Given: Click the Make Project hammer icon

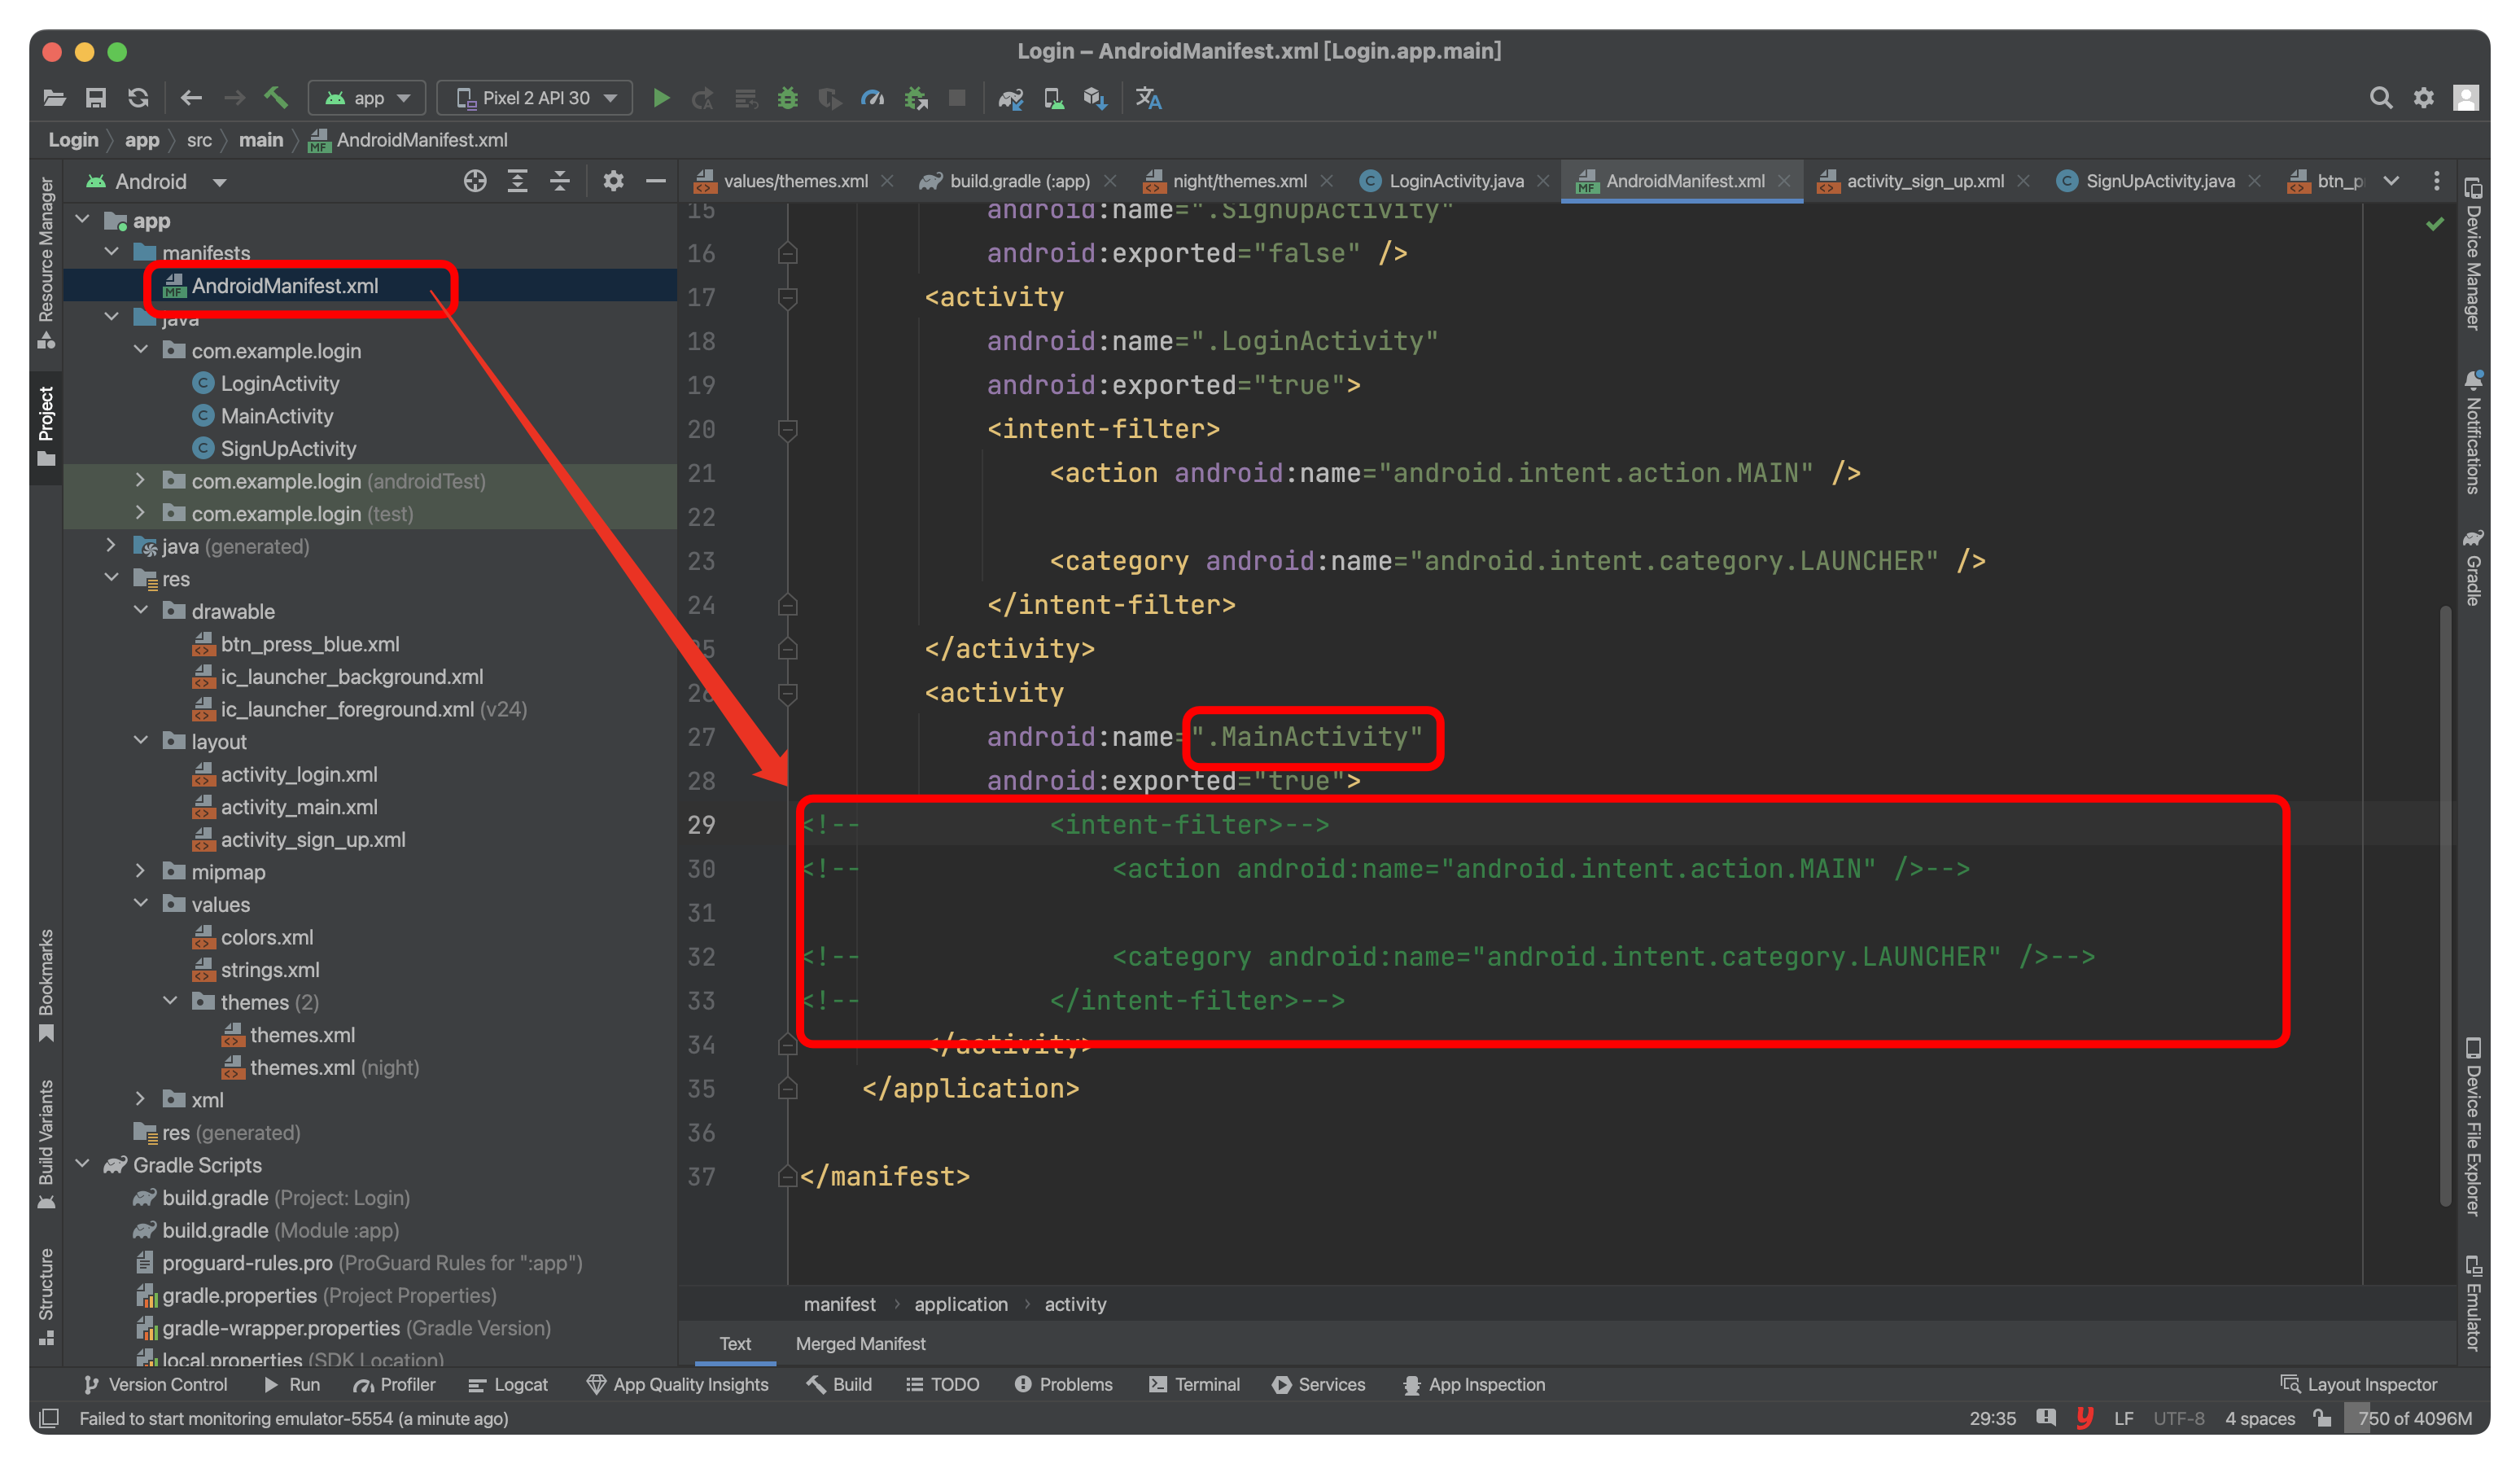Looking at the screenshot, I should [276, 98].
